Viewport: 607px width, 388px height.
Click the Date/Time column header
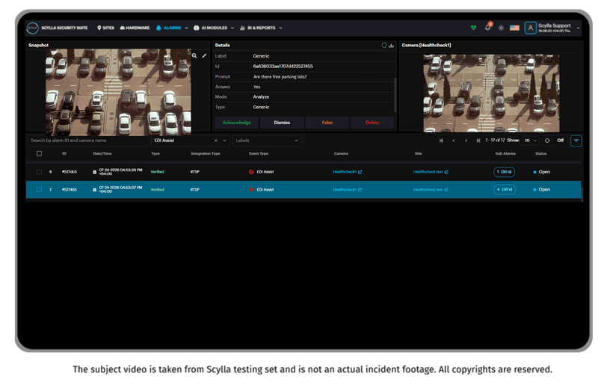(102, 154)
